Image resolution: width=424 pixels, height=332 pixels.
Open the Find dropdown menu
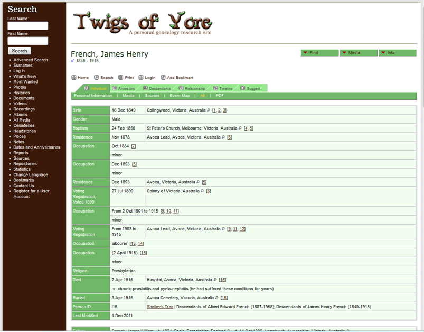tap(319, 53)
